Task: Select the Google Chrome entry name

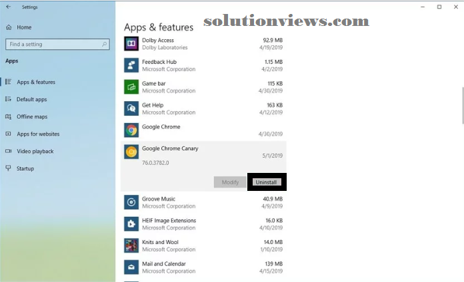Action: (161, 126)
